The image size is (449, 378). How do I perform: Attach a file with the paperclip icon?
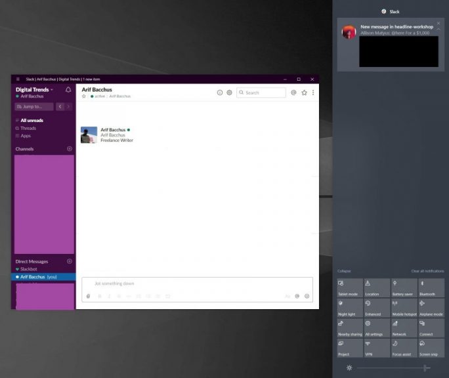[88, 296]
